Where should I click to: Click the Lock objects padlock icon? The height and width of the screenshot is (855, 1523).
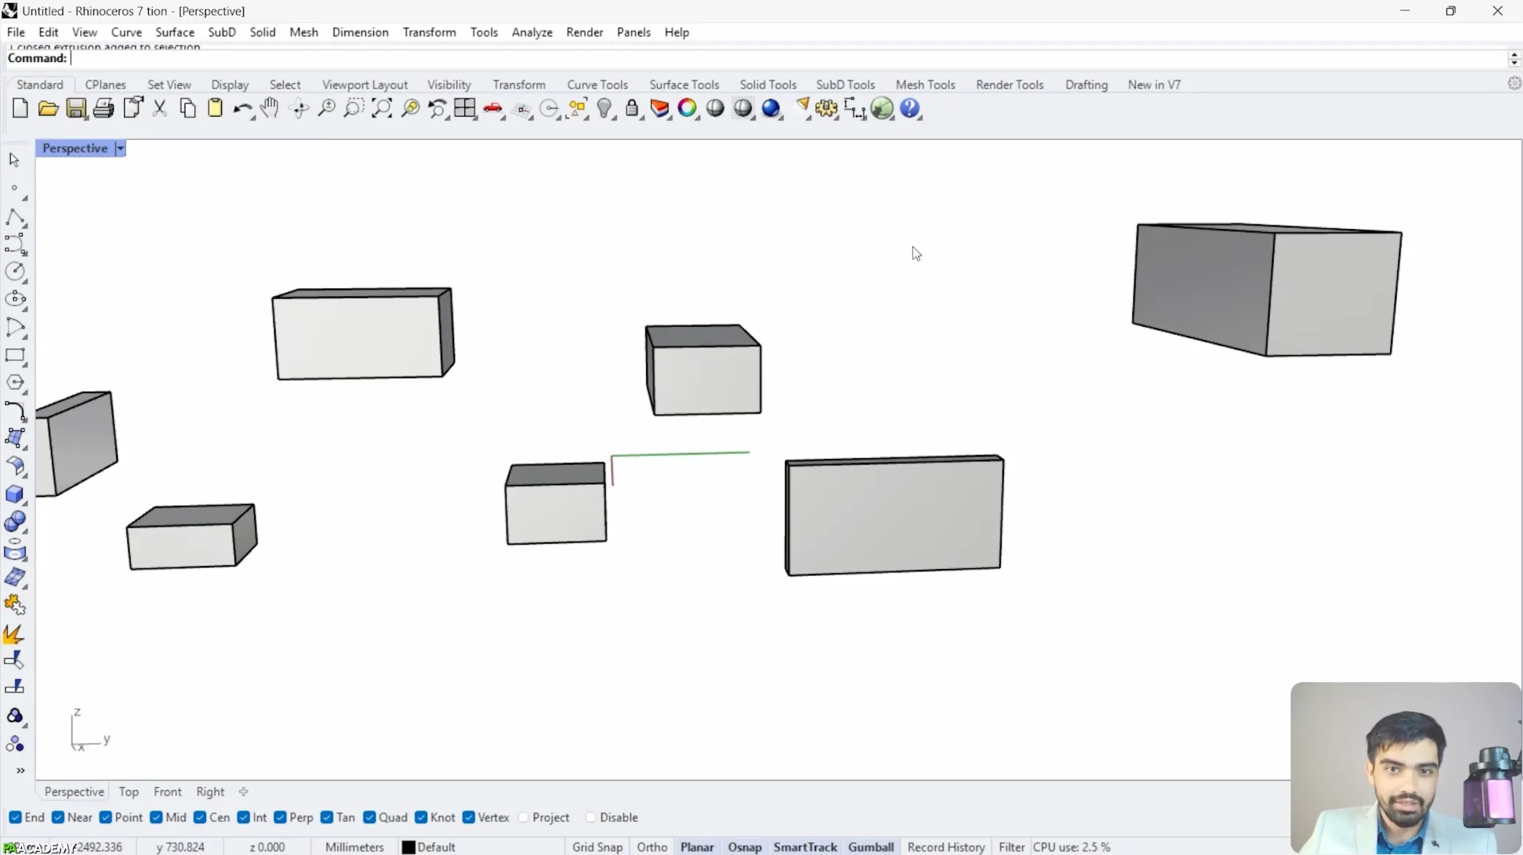coord(632,109)
